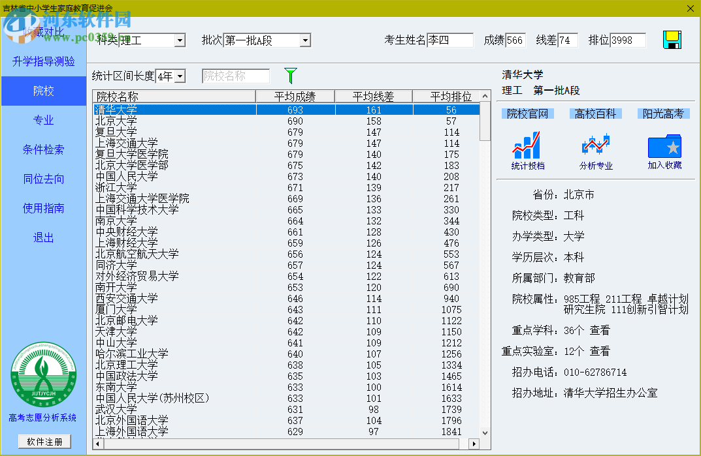
Task: Select the 北京大学 row in the table
Action: (116, 121)
